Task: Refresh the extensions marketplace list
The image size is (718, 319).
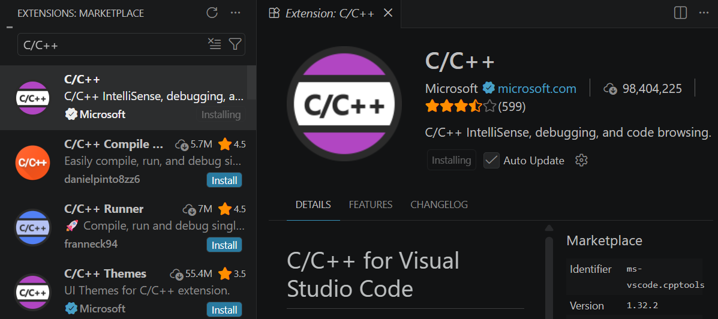Action: [212, 13]
